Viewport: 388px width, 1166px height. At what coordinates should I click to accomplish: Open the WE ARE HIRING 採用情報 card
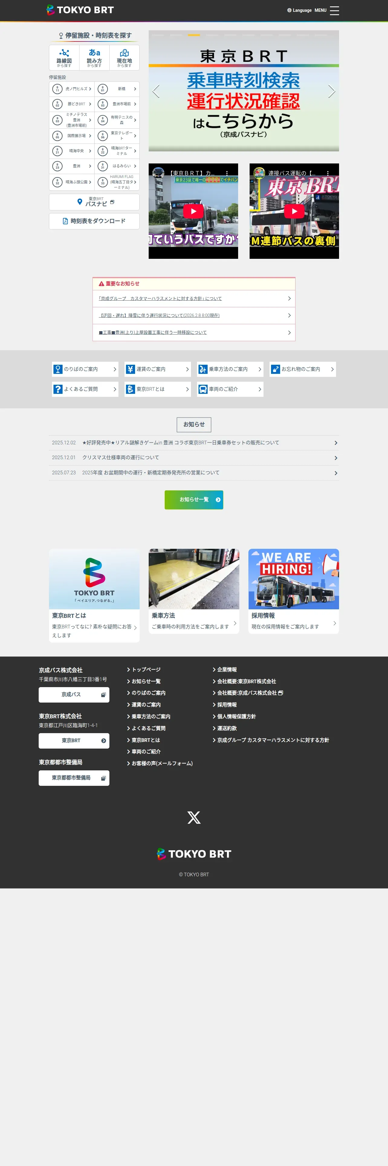(294, 591)
